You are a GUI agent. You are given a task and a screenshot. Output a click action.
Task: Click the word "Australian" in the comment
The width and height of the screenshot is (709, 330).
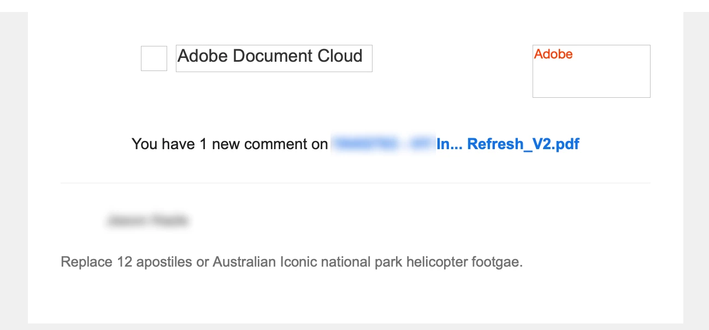click(244, 262)
